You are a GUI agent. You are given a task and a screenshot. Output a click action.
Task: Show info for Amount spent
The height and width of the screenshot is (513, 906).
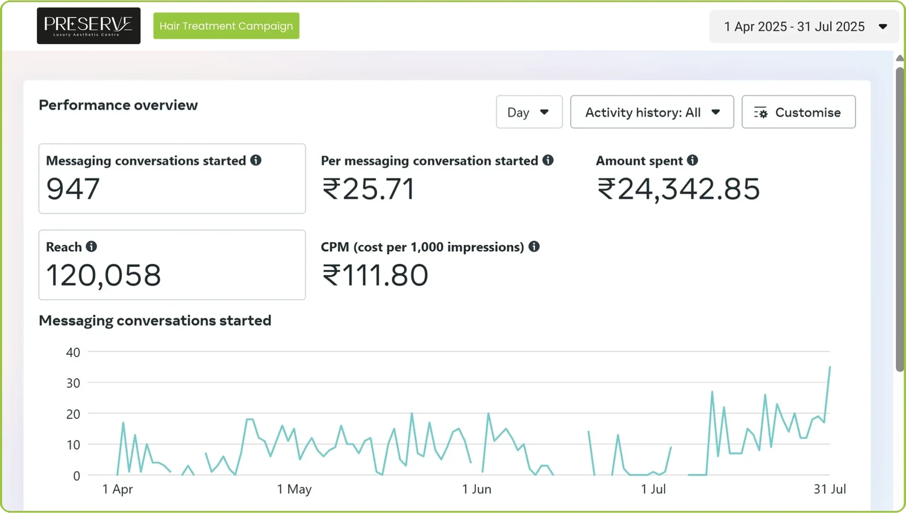(x=693, y=160)
